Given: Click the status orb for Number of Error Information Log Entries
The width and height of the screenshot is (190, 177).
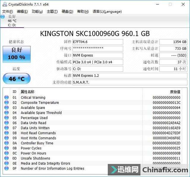Looking at the screenshot, I should click(x=7, y=168).
